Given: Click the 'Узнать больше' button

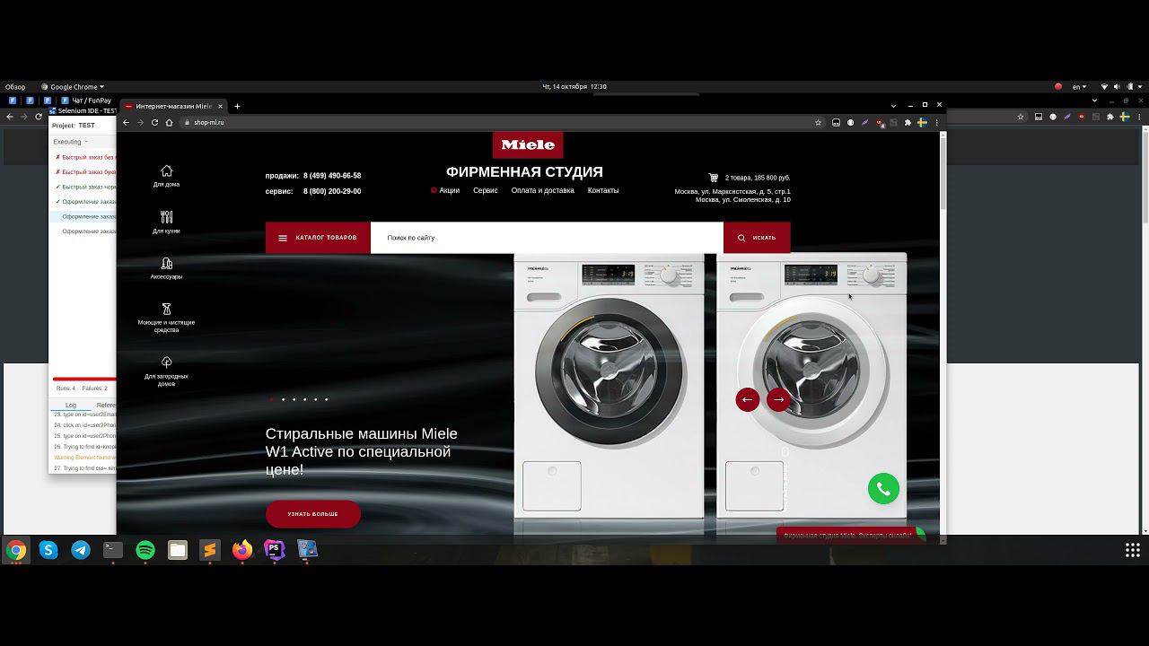Looking at the screenshot, I should [x=313, y=514].
